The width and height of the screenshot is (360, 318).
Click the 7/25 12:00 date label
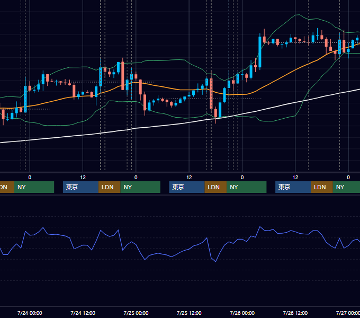tap(189, 313)
